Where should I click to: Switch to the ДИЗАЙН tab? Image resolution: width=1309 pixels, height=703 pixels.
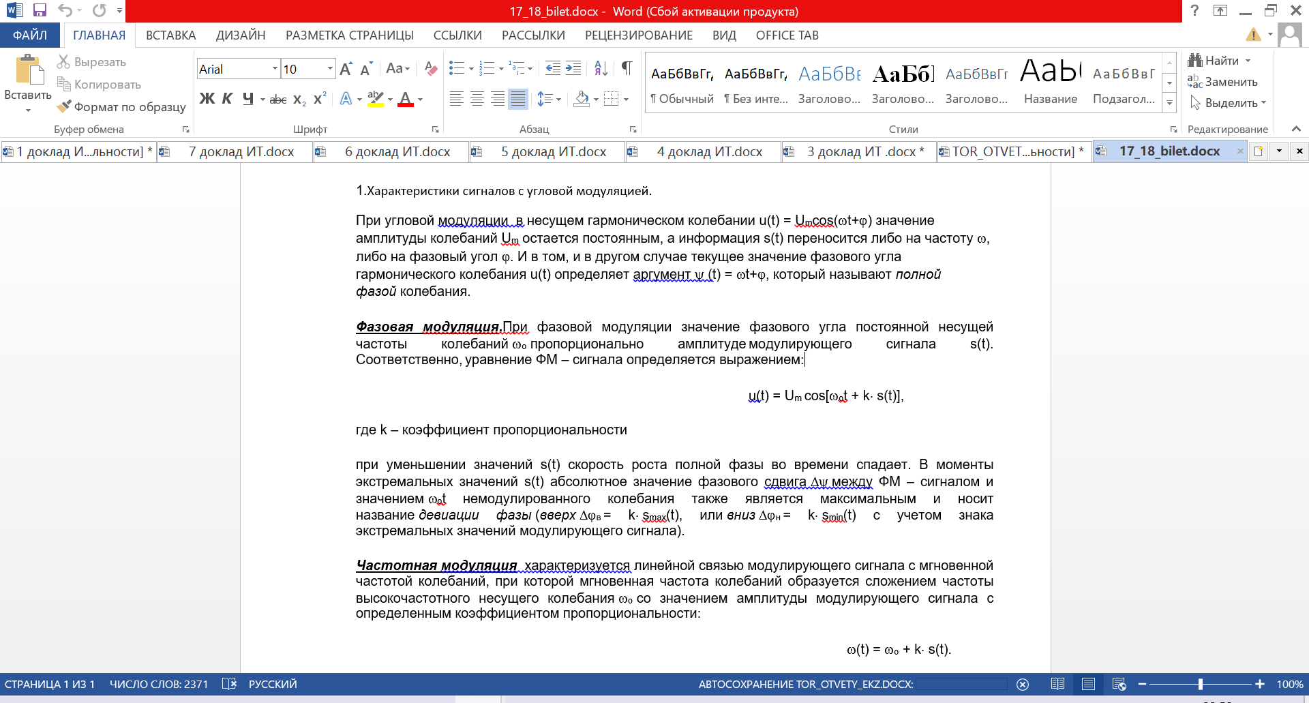tap(241, 35)
